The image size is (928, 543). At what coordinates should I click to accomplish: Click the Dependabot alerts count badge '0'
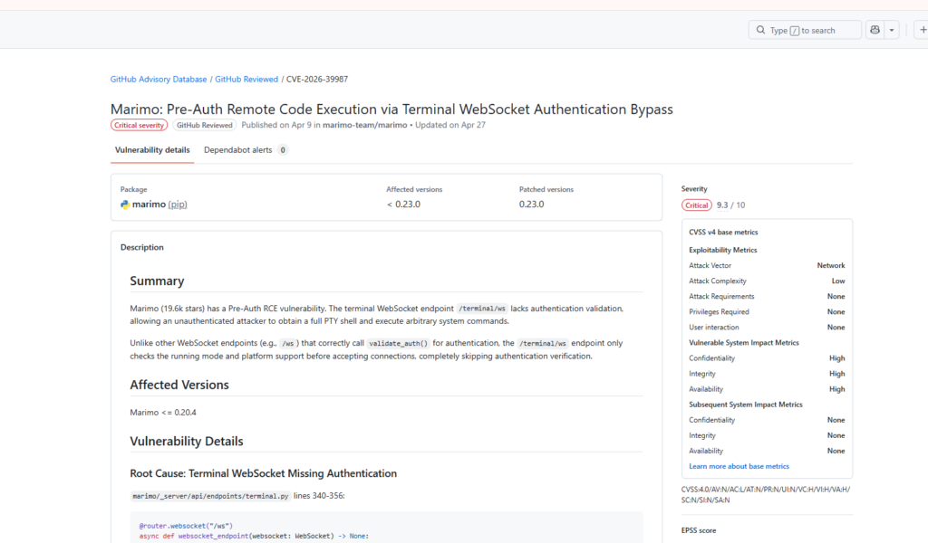pos(283,150)
